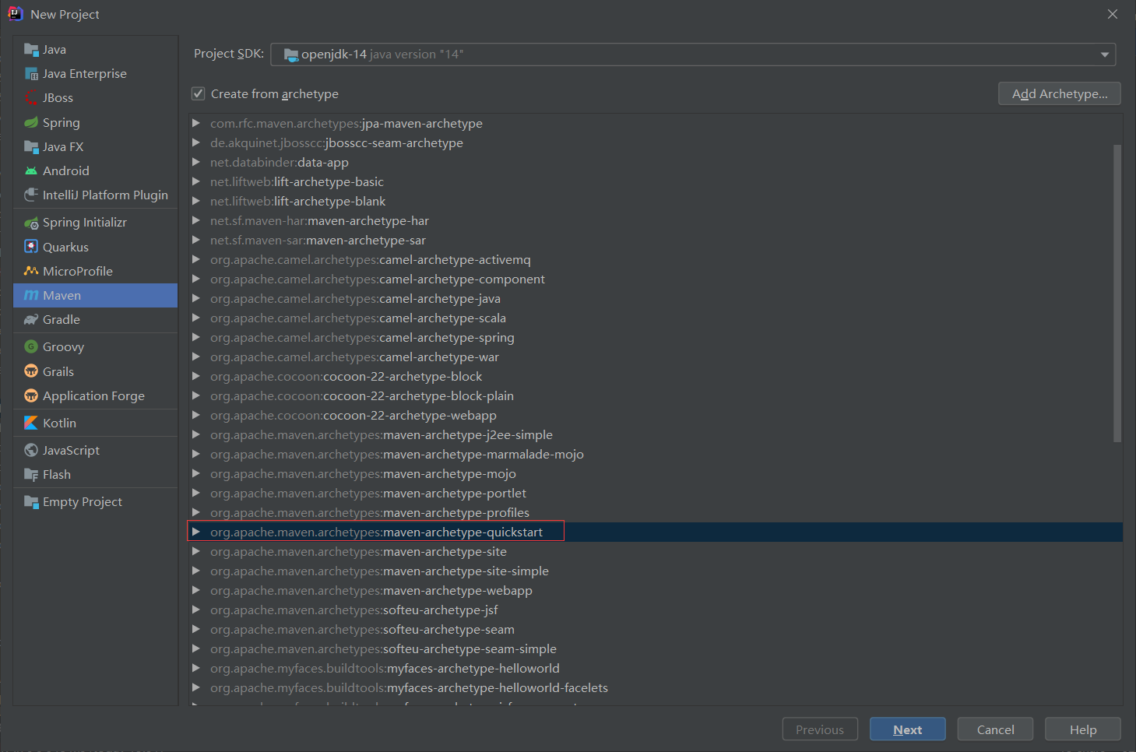
Task: Select maven-archetype-portlet row text
Action: 368,493
